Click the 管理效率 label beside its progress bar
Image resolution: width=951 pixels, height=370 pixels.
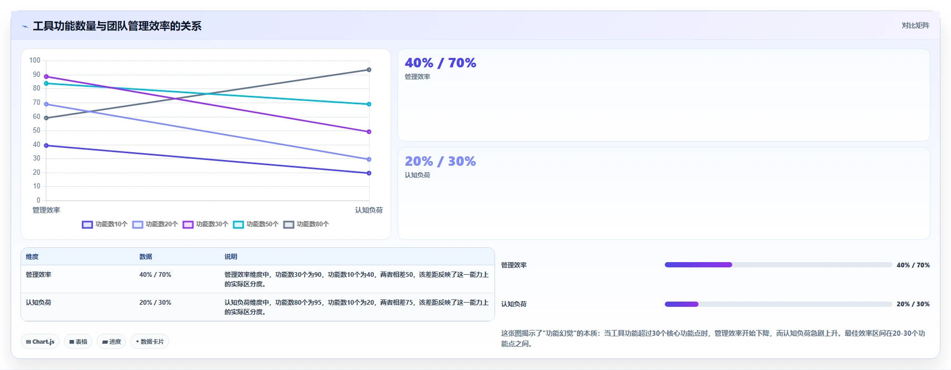(514, 265)
